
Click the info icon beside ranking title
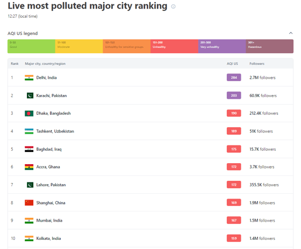click(173, 6)
